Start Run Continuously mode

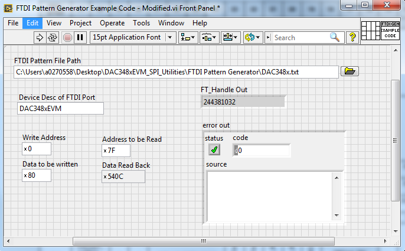[53, 38]
